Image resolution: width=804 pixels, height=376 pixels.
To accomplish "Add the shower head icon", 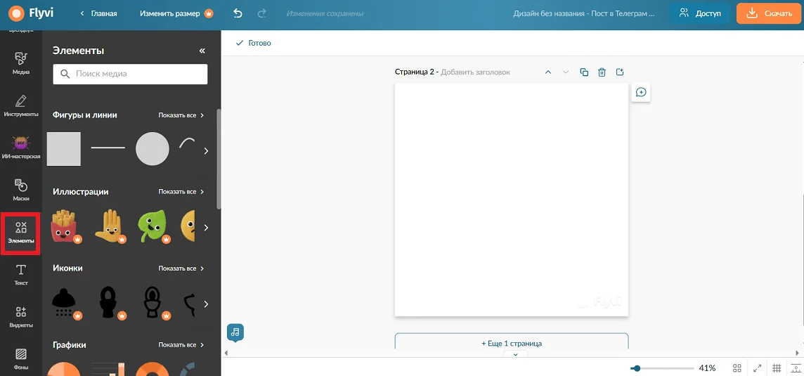I will tap(65, 303).
